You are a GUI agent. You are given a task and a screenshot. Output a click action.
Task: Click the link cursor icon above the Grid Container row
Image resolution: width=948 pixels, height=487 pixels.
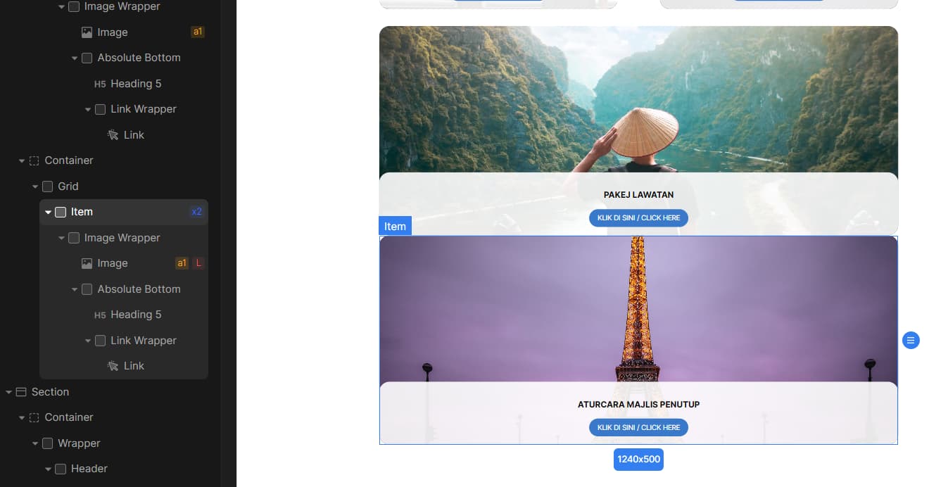(113, 135)
